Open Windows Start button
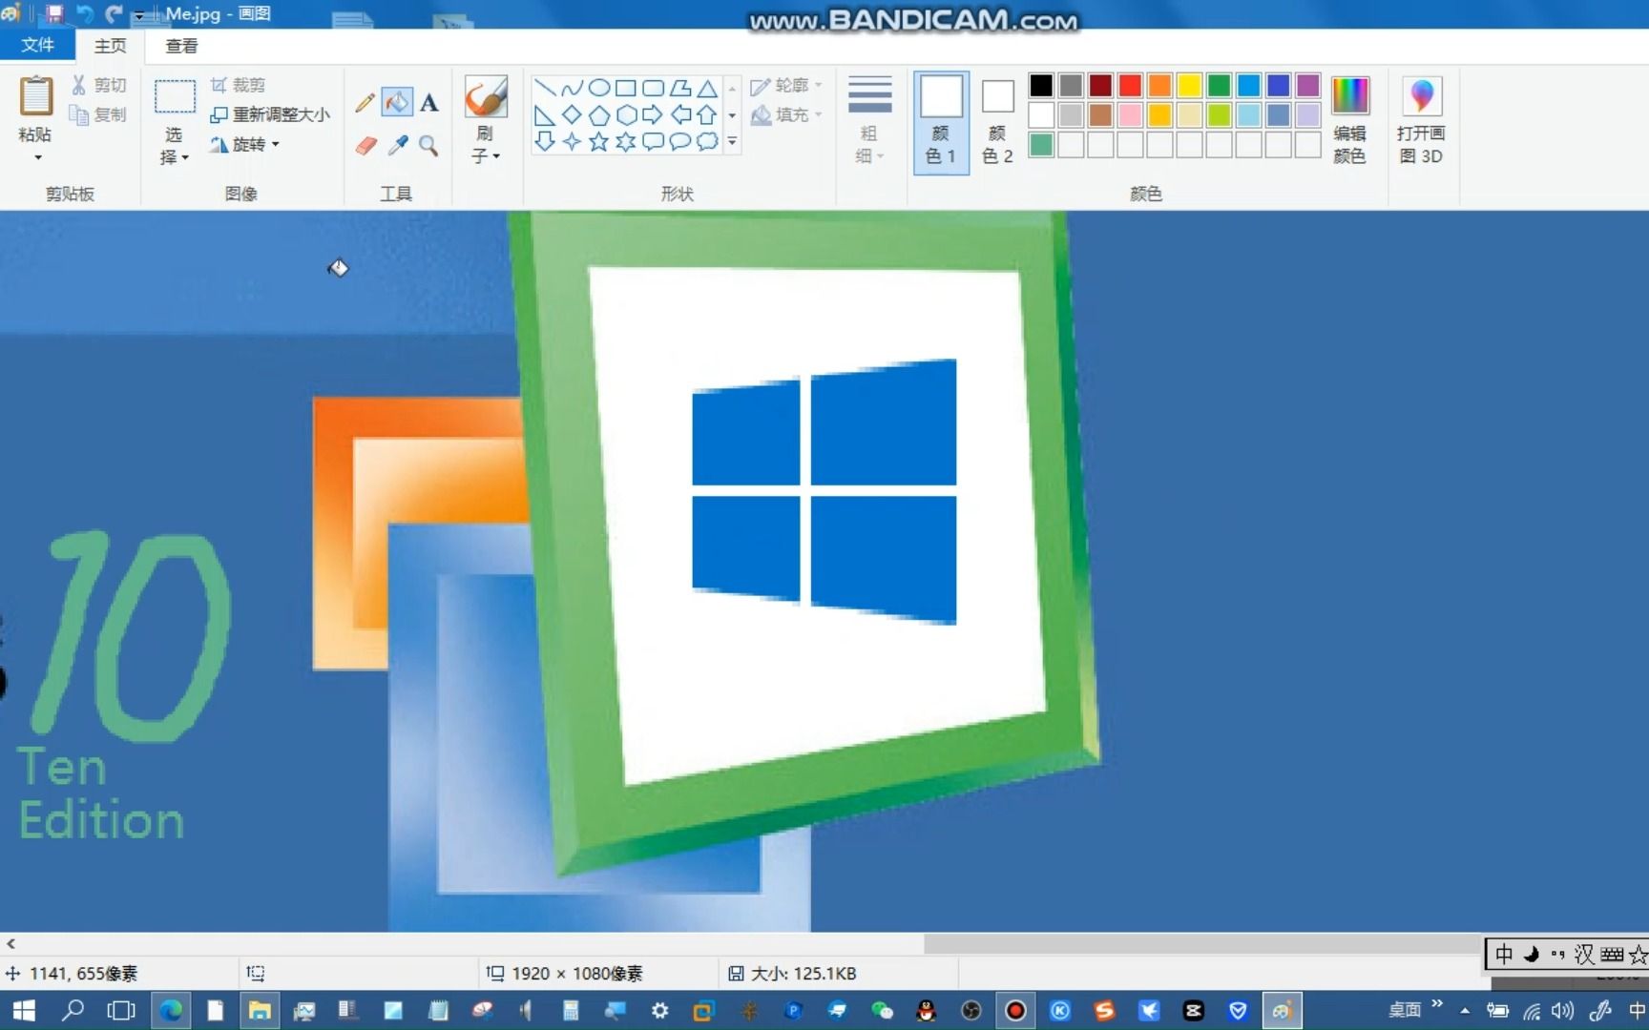1649x1030 pixels. (24, 1010)
